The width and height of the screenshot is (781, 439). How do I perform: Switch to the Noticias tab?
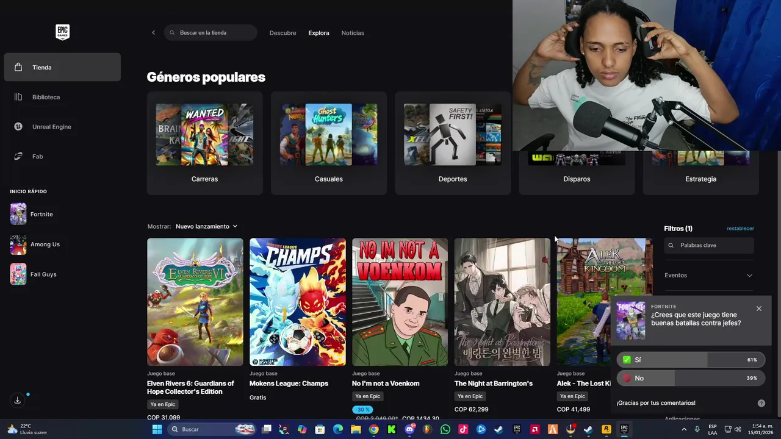[353, 33]
